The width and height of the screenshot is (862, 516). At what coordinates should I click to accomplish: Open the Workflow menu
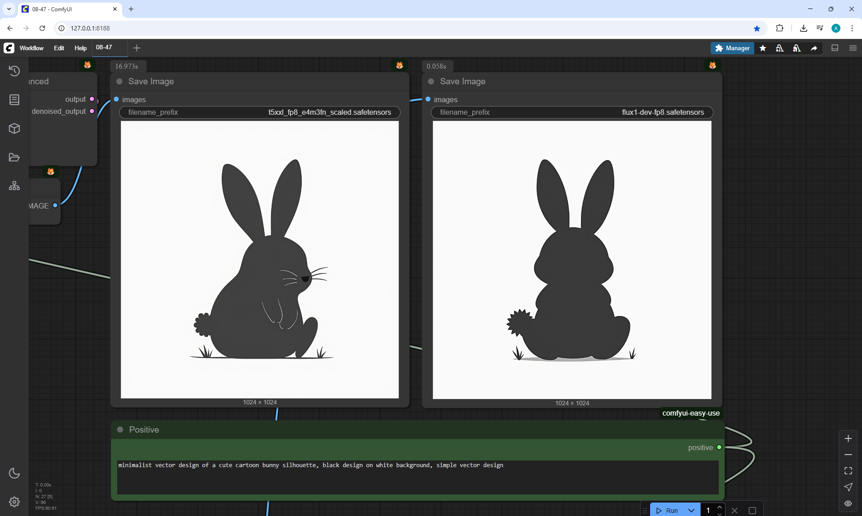pyautogui.click(x=31, y=48)
